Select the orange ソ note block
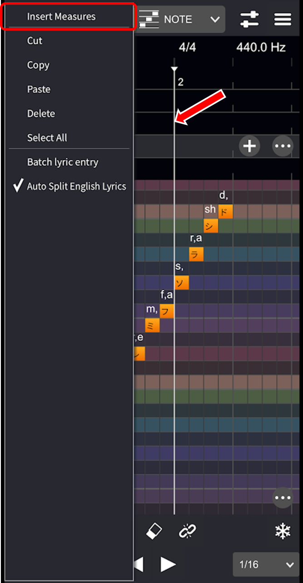The height and width of the screenshot is (583, 303). (x=181, y=283)
